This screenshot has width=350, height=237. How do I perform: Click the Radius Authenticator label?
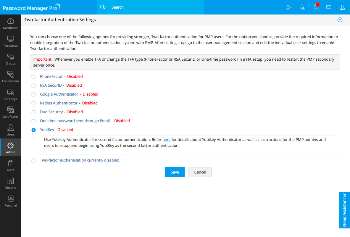click(59, 103)
